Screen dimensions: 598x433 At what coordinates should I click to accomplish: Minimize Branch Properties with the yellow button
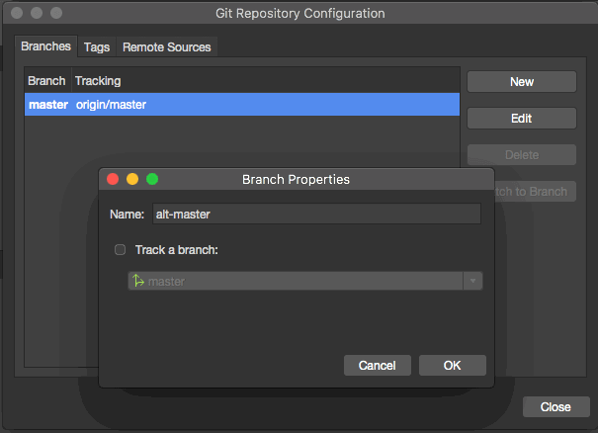[132, 179]
